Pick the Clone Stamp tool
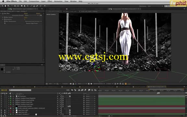Screen dimensions: 187x117 [x=34, y=6]
